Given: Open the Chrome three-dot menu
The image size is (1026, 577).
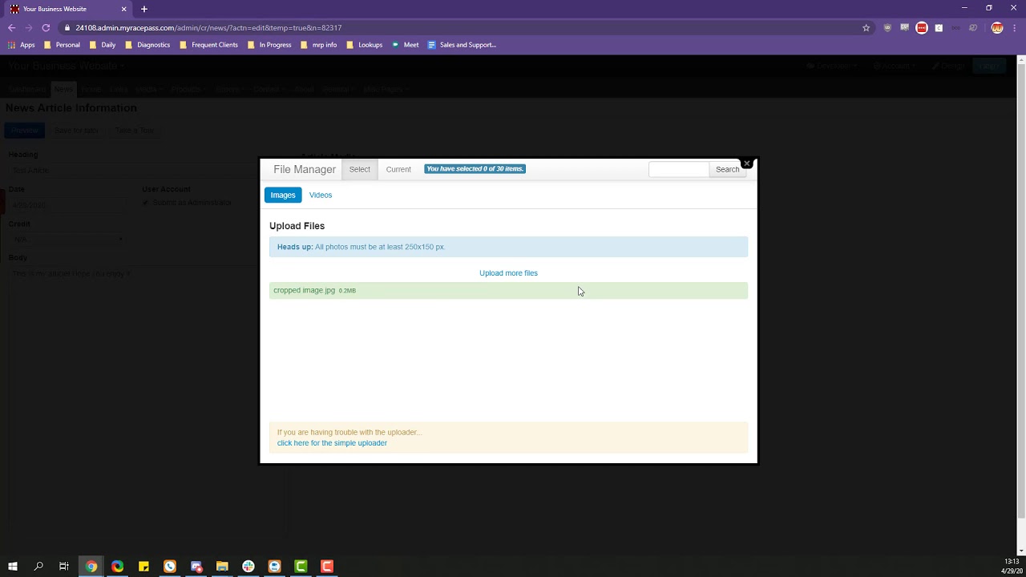Looking at the screenshot, I should 1014,27.
